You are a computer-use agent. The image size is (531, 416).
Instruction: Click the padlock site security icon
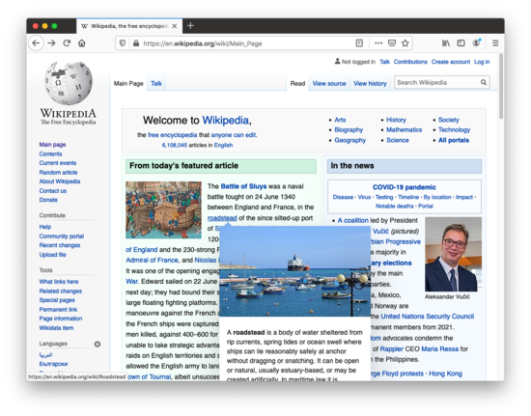136,43
